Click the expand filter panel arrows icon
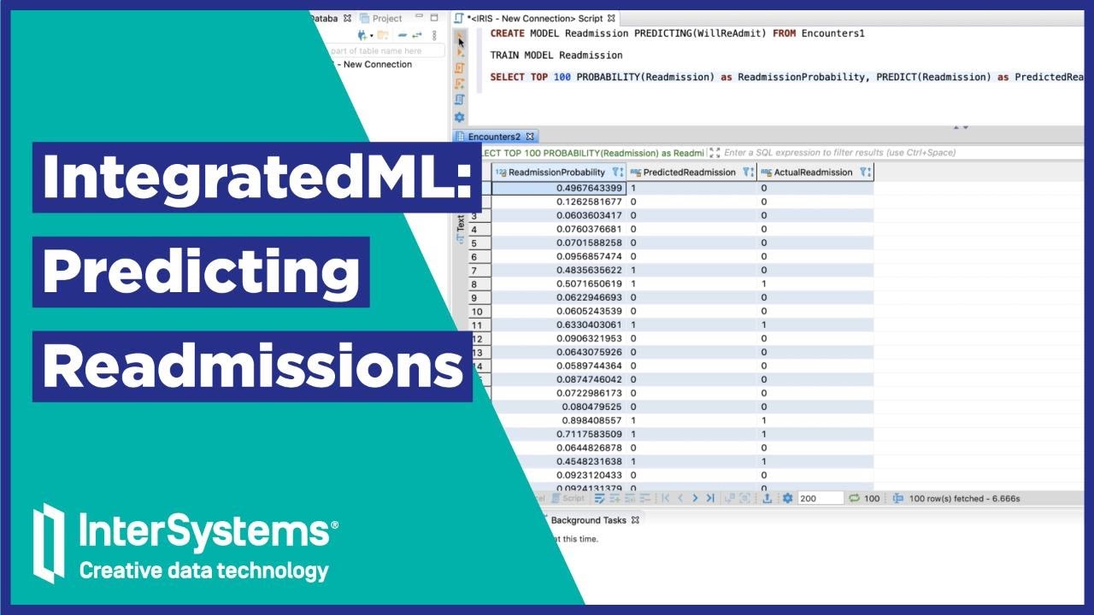1094x615 pixels. tap(715, 153)
